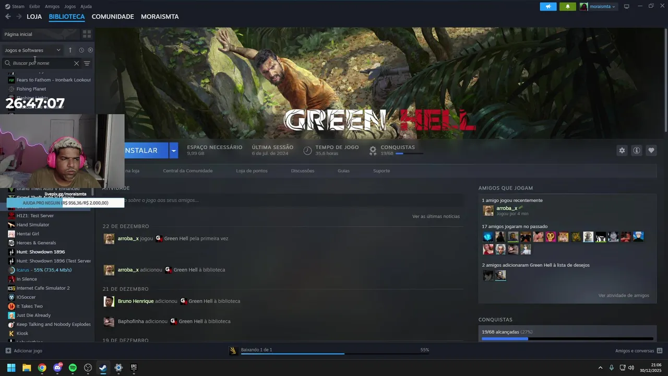Open the Amigos menu
The image size is (668, 376).
click(52, 6)
